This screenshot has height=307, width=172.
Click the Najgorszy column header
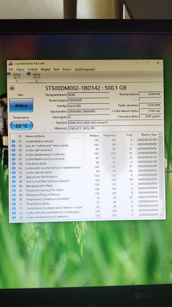[109, 135]
